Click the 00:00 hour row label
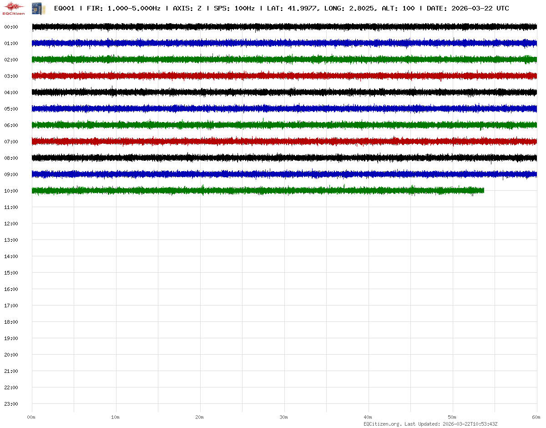Viewport: 546px width, 428px height. pos(11,27)
